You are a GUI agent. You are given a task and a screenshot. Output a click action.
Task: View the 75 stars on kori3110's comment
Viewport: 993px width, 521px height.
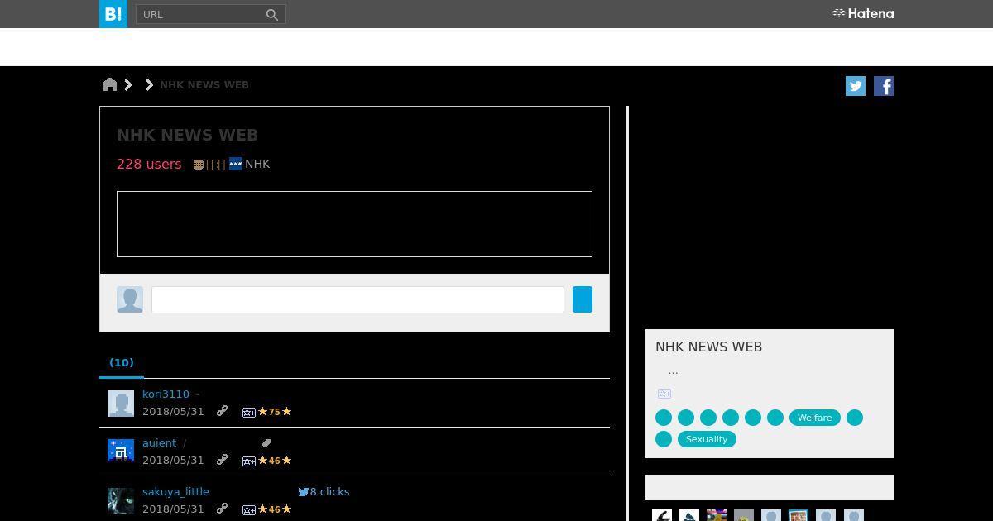coord(275,412)
